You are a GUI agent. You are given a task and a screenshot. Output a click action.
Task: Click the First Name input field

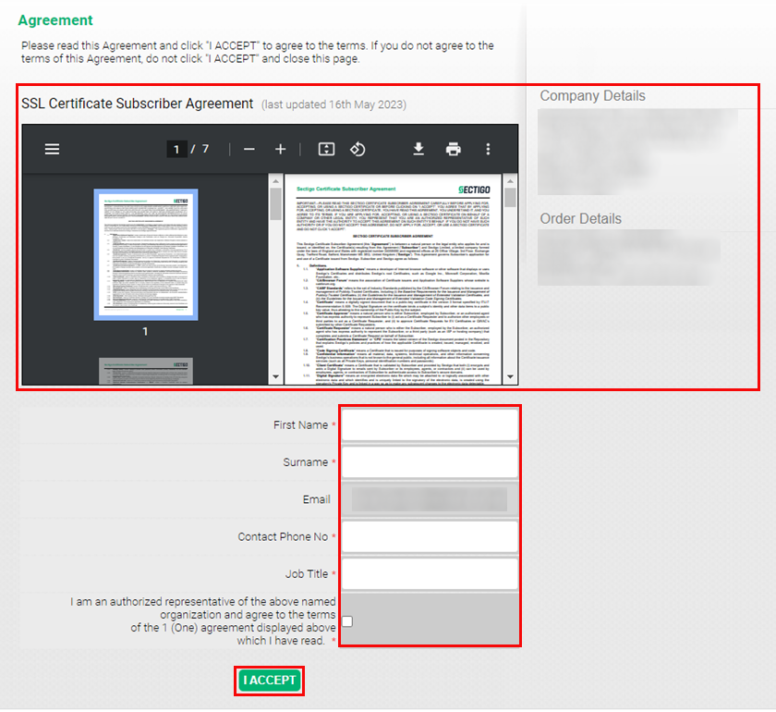[x=429, y=425]
